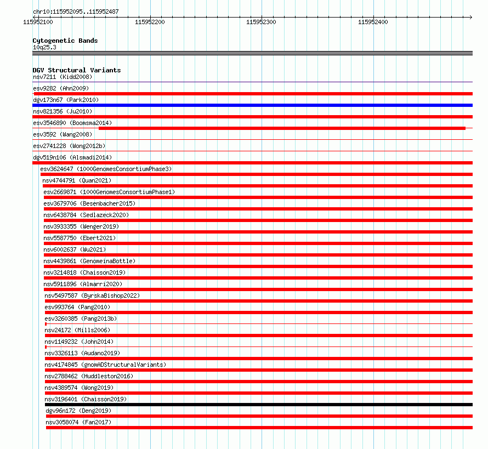Viewport: 488px width, 449px height.
Task: Open nsv1149232 (John2014) label
Action: 79,342
